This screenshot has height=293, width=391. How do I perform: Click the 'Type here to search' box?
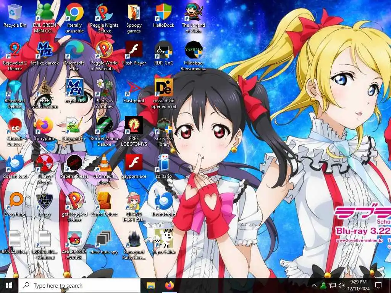coord(79,285)
